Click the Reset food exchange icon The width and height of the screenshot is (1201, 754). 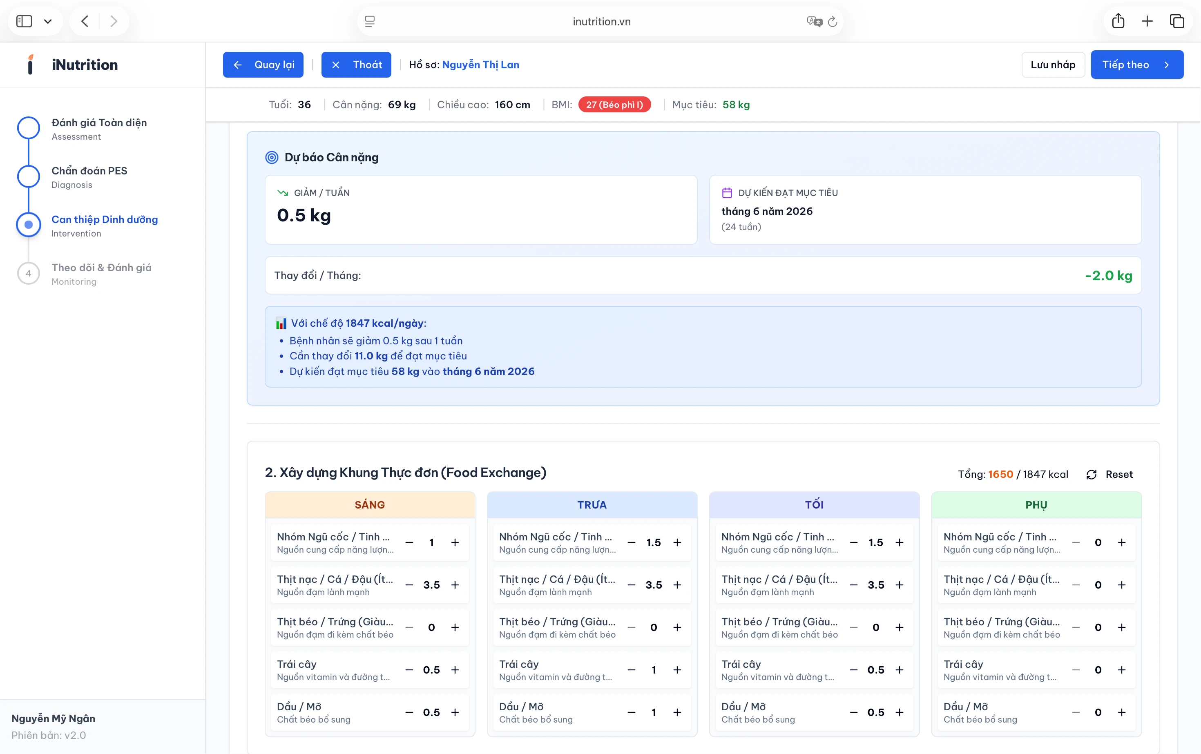[x=1091, y=474]
